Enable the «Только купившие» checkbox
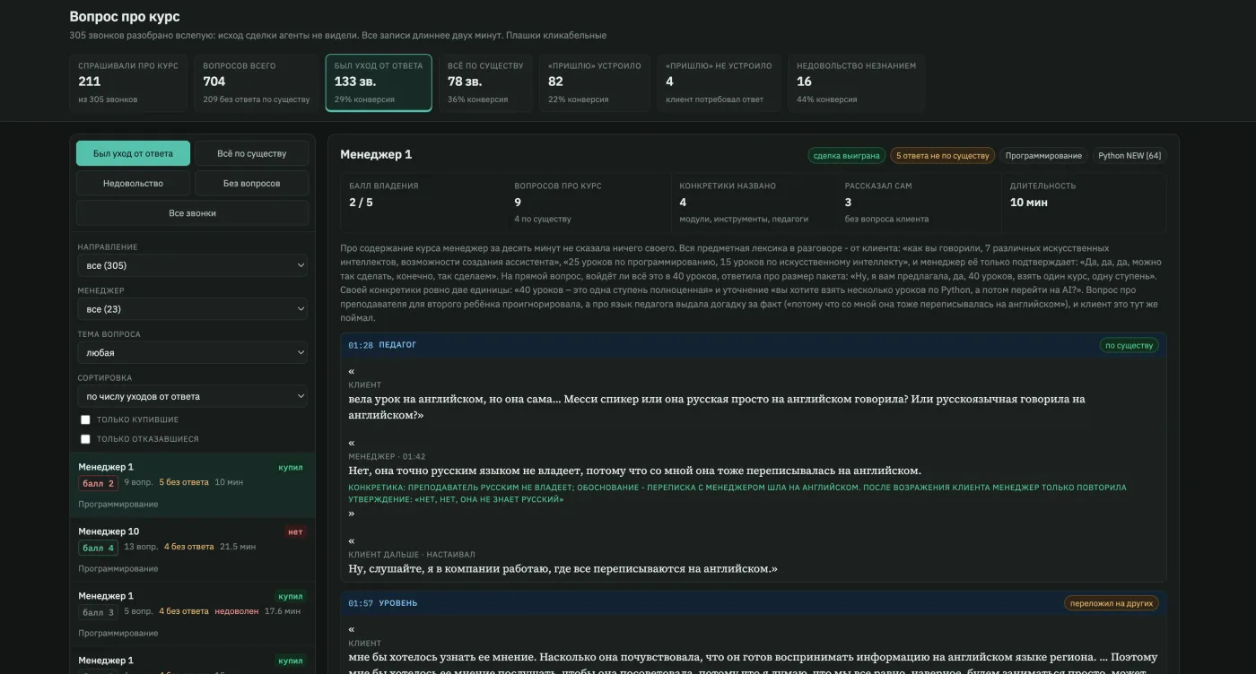The width and height of the screenshot is (1256, 674). coord(86,419)
